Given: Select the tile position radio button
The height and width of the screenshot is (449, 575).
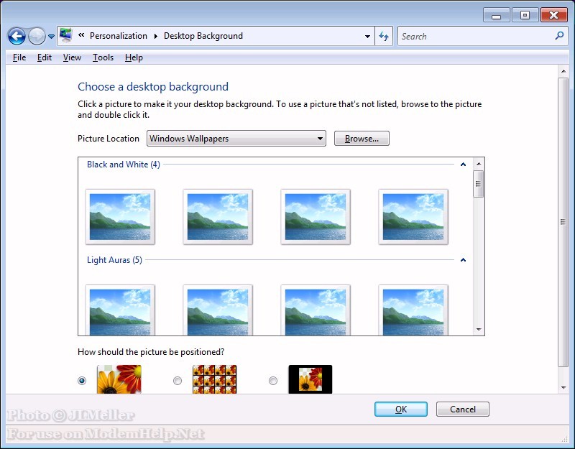Looking at the screenshot, I should click(x=178, y=381).
